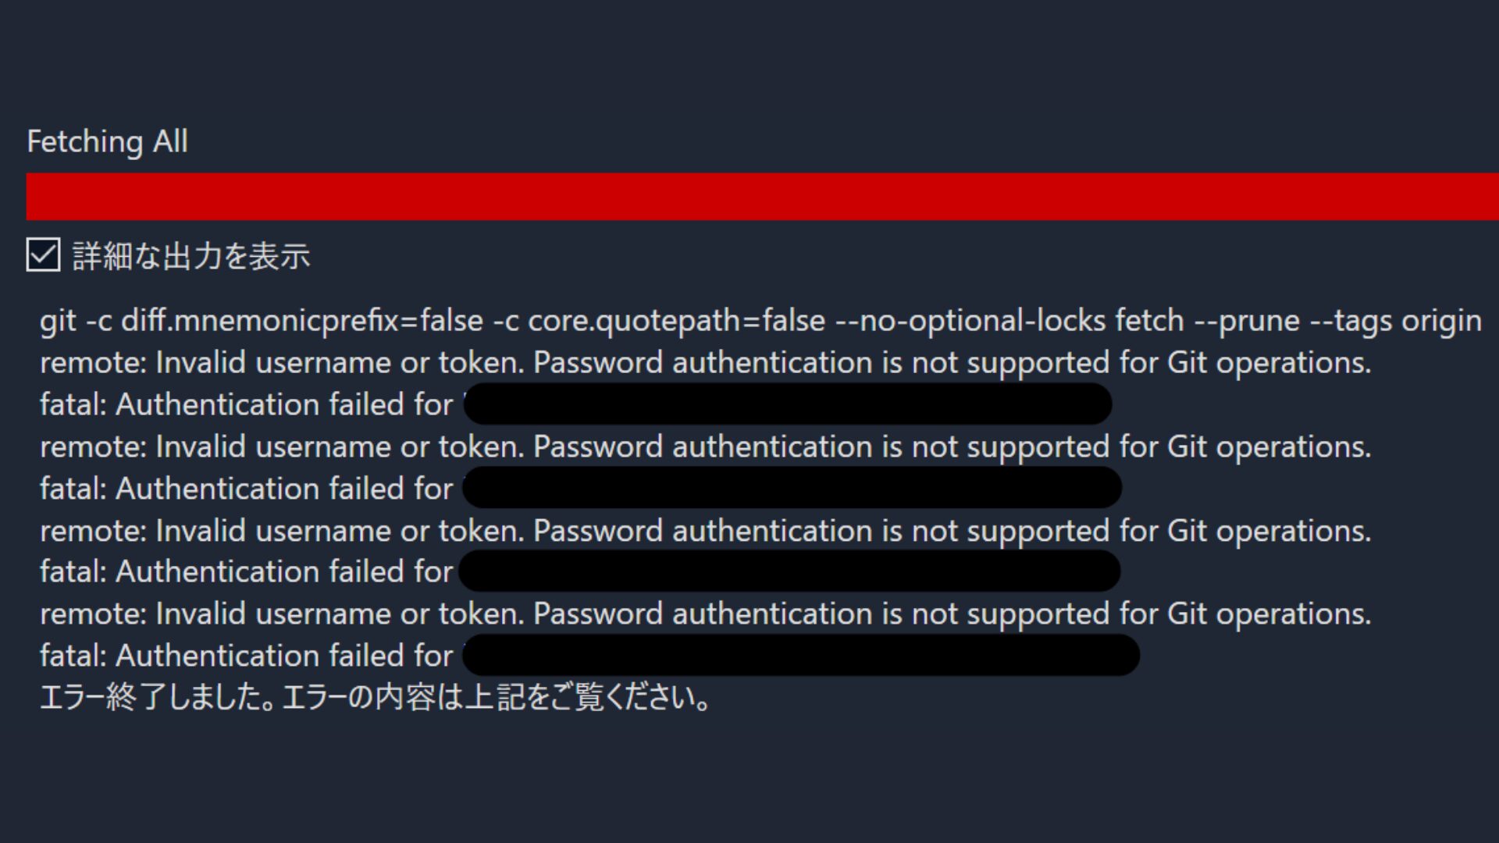Click the second redacted URL block
This screenshot has width=1499, height=843.
coord(792,488)
